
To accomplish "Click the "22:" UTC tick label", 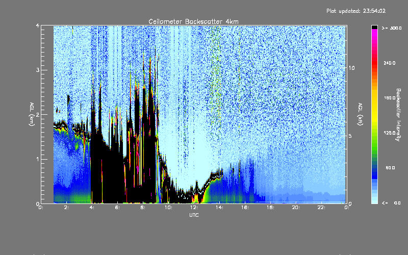I will (x=321, y=208).
